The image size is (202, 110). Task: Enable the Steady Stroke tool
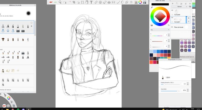118,2
